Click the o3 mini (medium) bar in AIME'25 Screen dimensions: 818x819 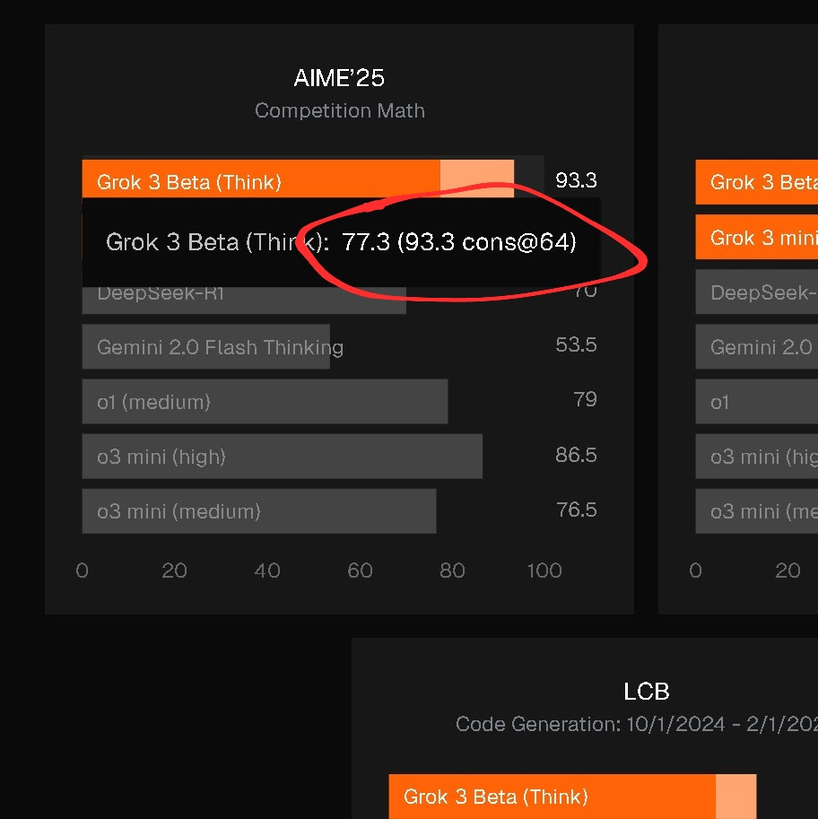point(259,511)
